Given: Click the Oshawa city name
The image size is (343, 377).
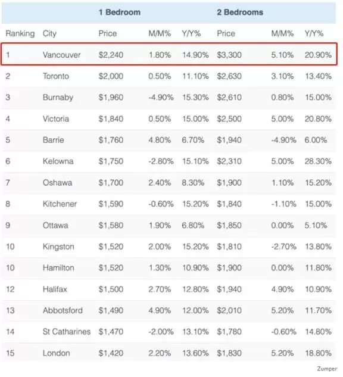Looking at the screenshot, I should tap(57, 183).
